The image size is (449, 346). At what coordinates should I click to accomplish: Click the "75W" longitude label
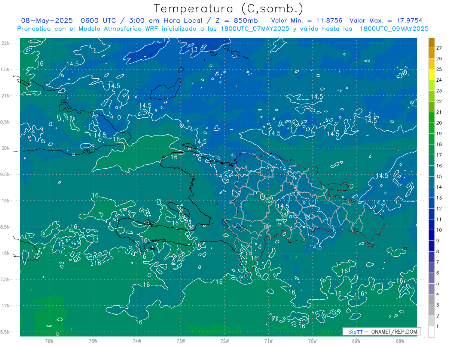pyautogui.click(x=93, y=341)
